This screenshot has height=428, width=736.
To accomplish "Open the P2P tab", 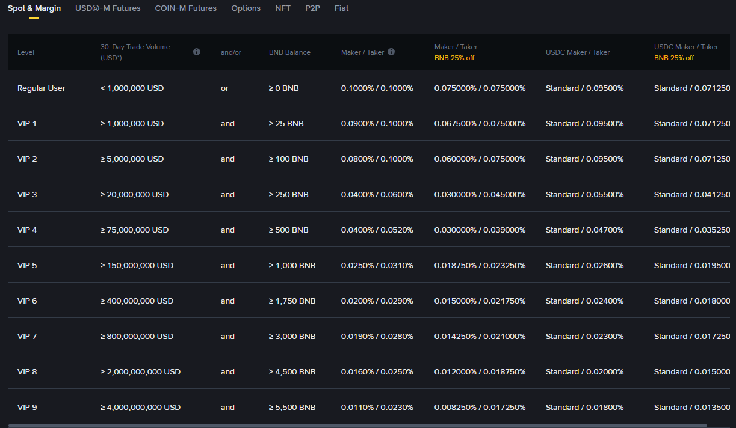I will coord(312,8).
